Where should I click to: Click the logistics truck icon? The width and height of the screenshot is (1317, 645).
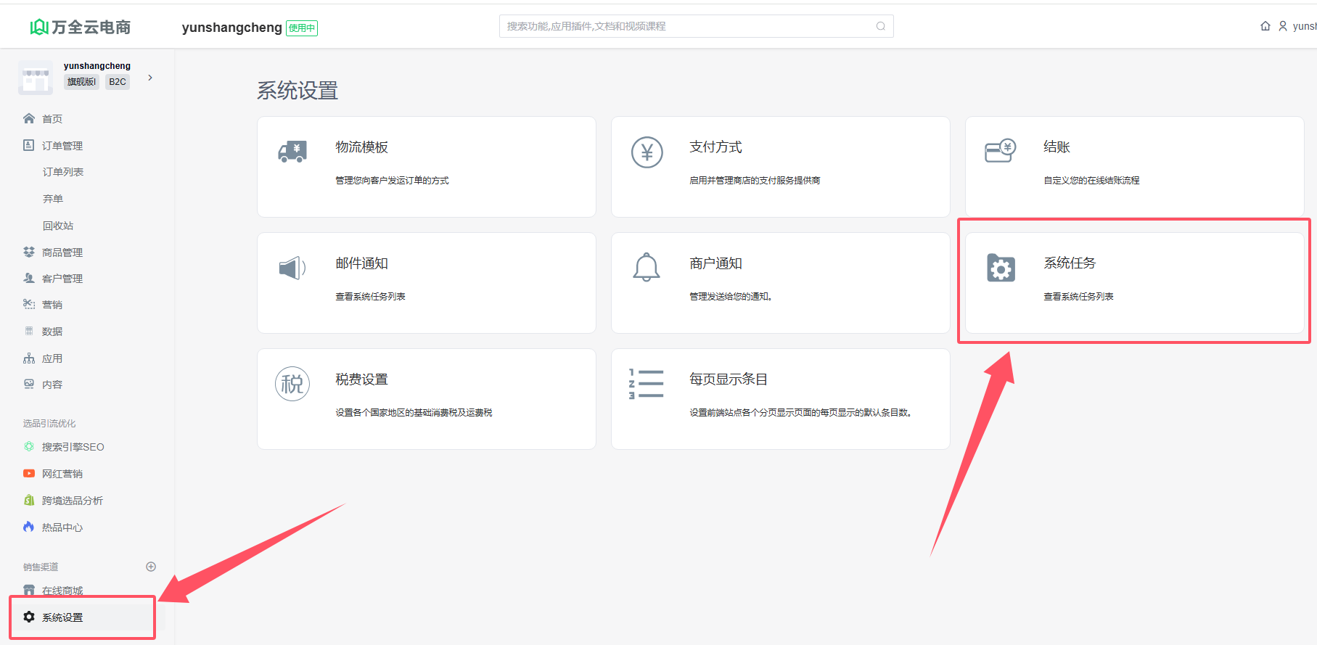pos(292,152)
